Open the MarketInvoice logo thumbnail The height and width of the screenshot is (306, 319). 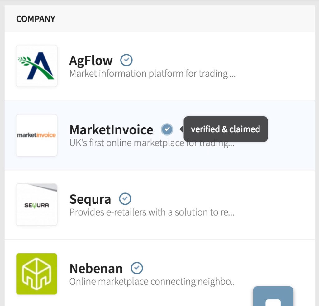click(x=36, y=135)
